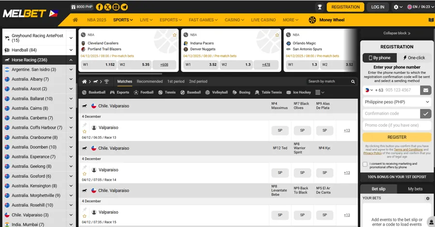This screenshot has height=227, width=435.
Task: Click the Basketball sport filter icon
Action: point(85,93)
